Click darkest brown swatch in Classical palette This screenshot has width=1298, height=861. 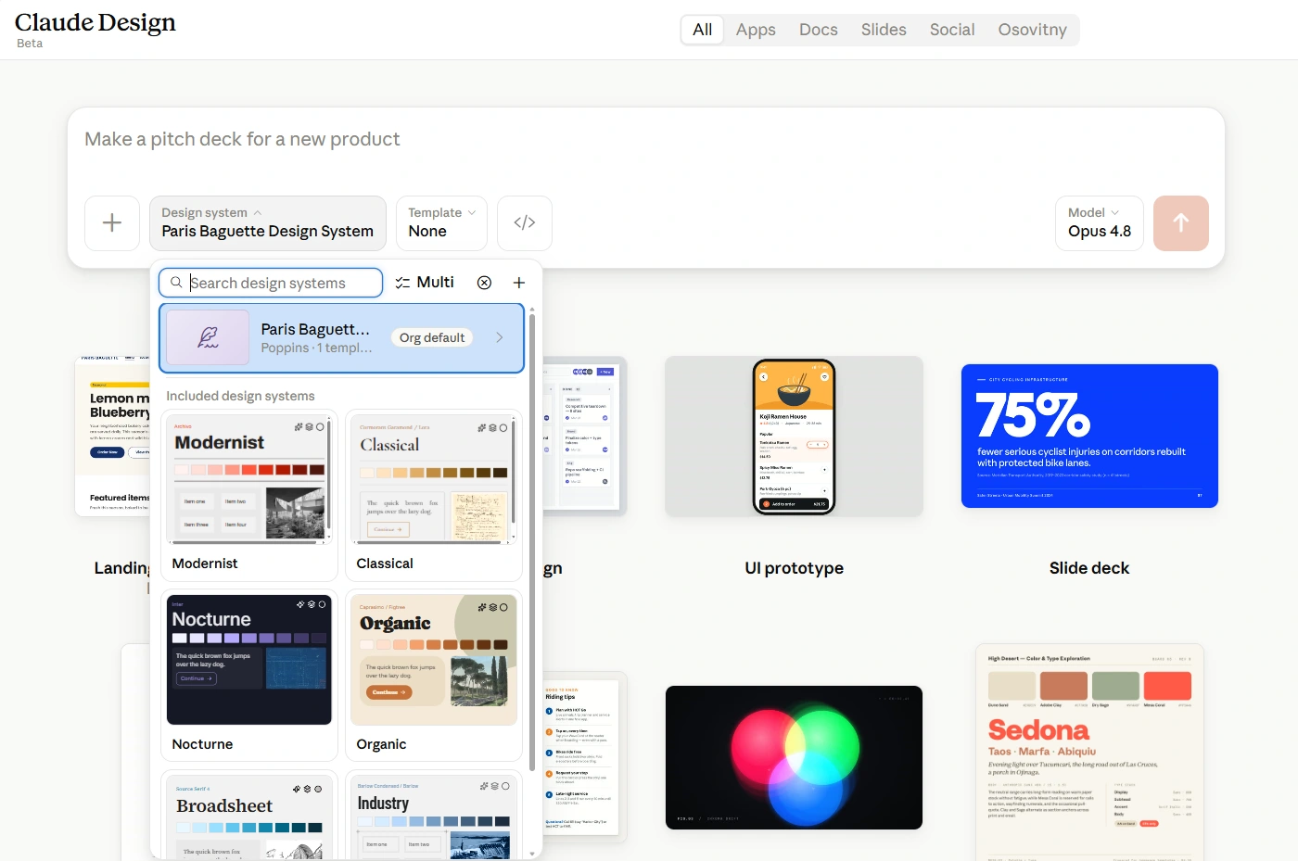pyautogui.click(x=501, y=473)
